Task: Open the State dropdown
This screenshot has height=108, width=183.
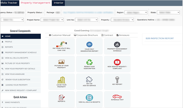Action: (x=168, y=12)
